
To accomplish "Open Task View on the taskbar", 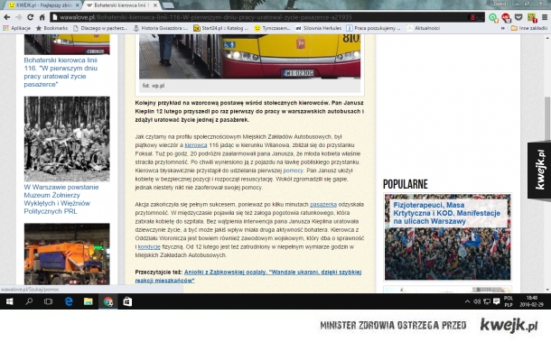I will click(x=48, y=301).
